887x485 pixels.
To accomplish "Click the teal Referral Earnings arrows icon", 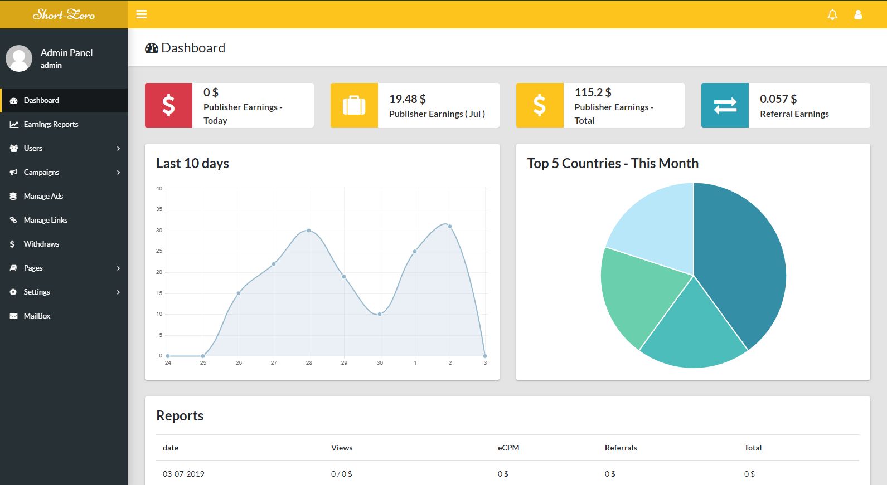I will coord(725,105).
